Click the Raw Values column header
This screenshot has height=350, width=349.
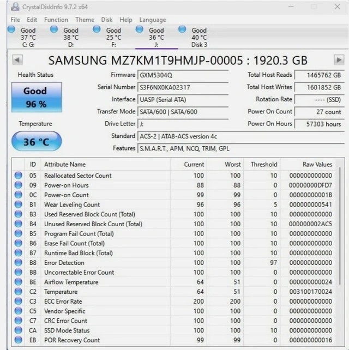click(x=317, y=164)
